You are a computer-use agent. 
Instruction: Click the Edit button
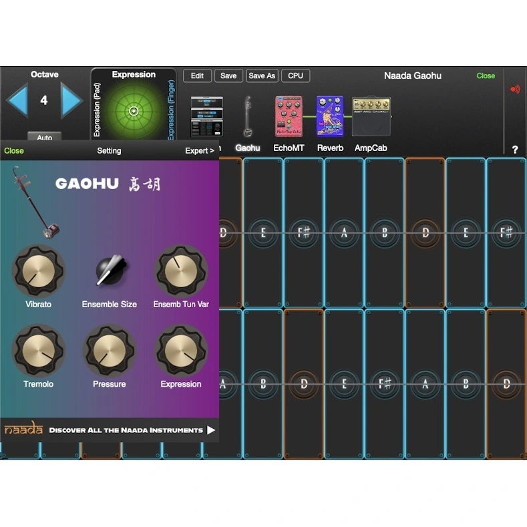pyautogui.click(x=197, y=75)
